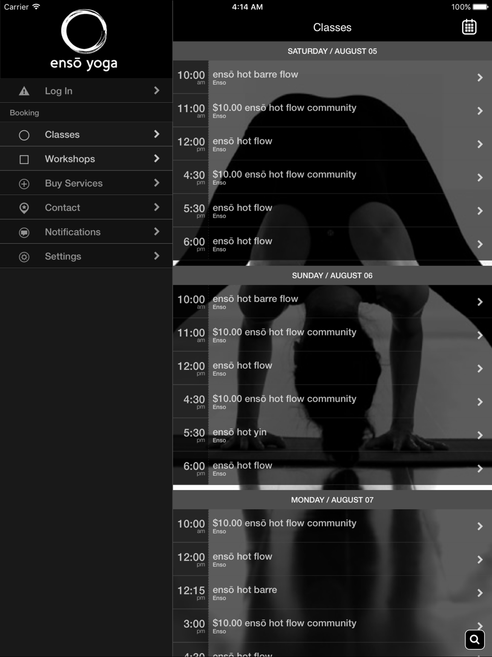Click the 4:14 AM status bar clock

coord(247,7)
